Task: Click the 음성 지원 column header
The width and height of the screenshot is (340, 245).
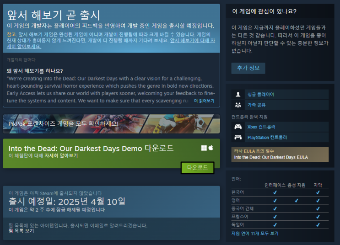Action: click(297, 185)
